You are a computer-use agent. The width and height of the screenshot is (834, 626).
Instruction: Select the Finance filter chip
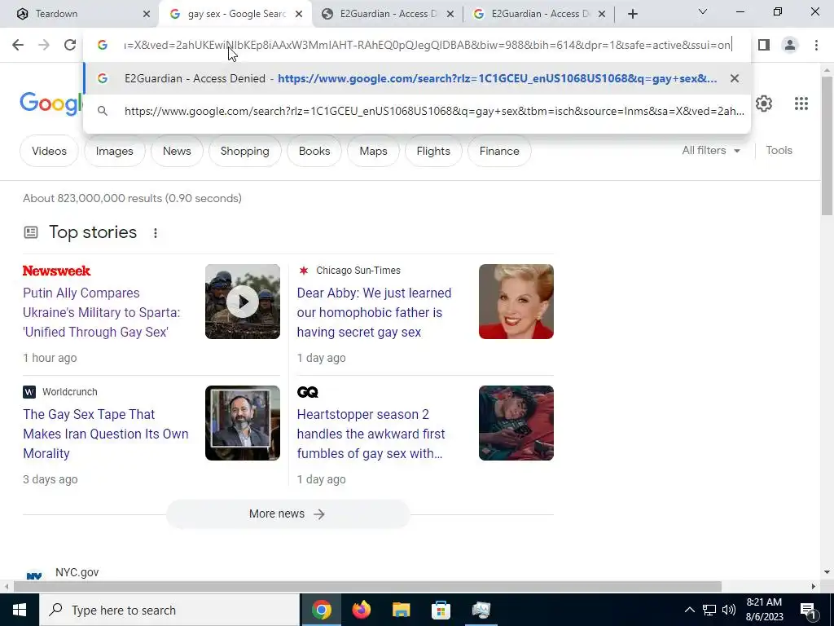(x=499, y=151)
